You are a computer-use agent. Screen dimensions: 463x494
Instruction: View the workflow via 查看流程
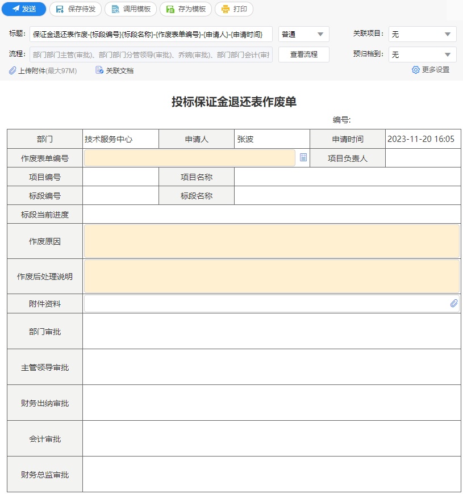[x=304, y=55]
